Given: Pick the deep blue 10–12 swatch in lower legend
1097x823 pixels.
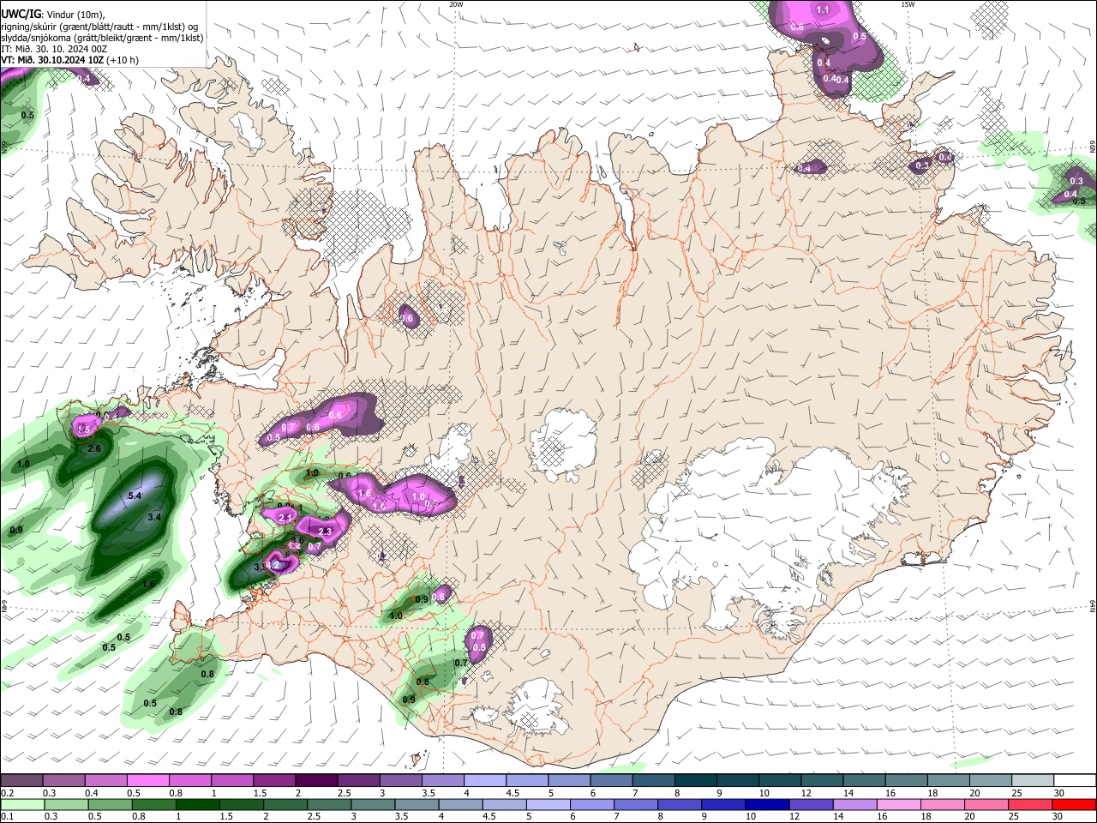Looking at the screenshot, I should point(767,804).
